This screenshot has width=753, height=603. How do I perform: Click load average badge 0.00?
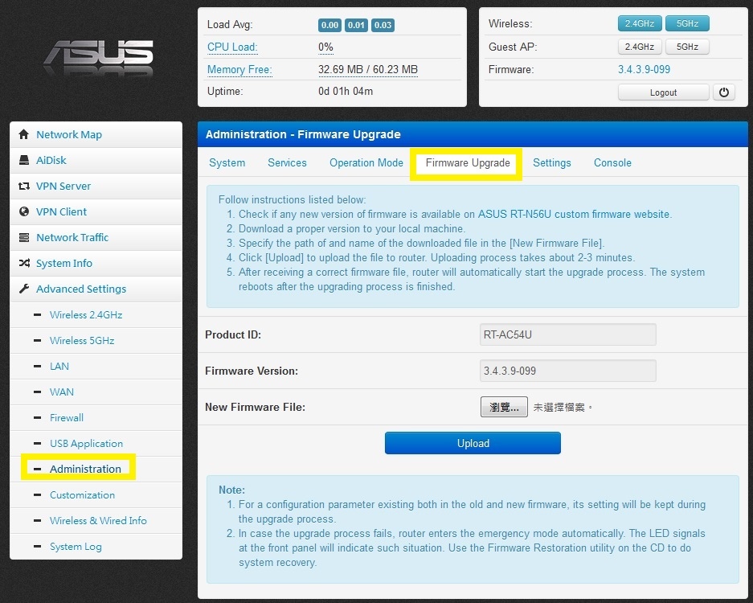tap(329, 25)
